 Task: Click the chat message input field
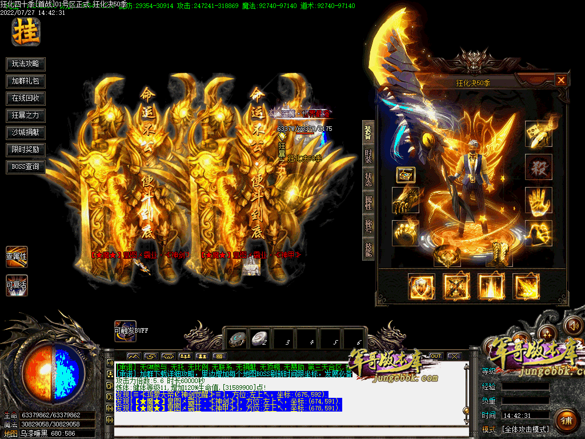(290, 432)
